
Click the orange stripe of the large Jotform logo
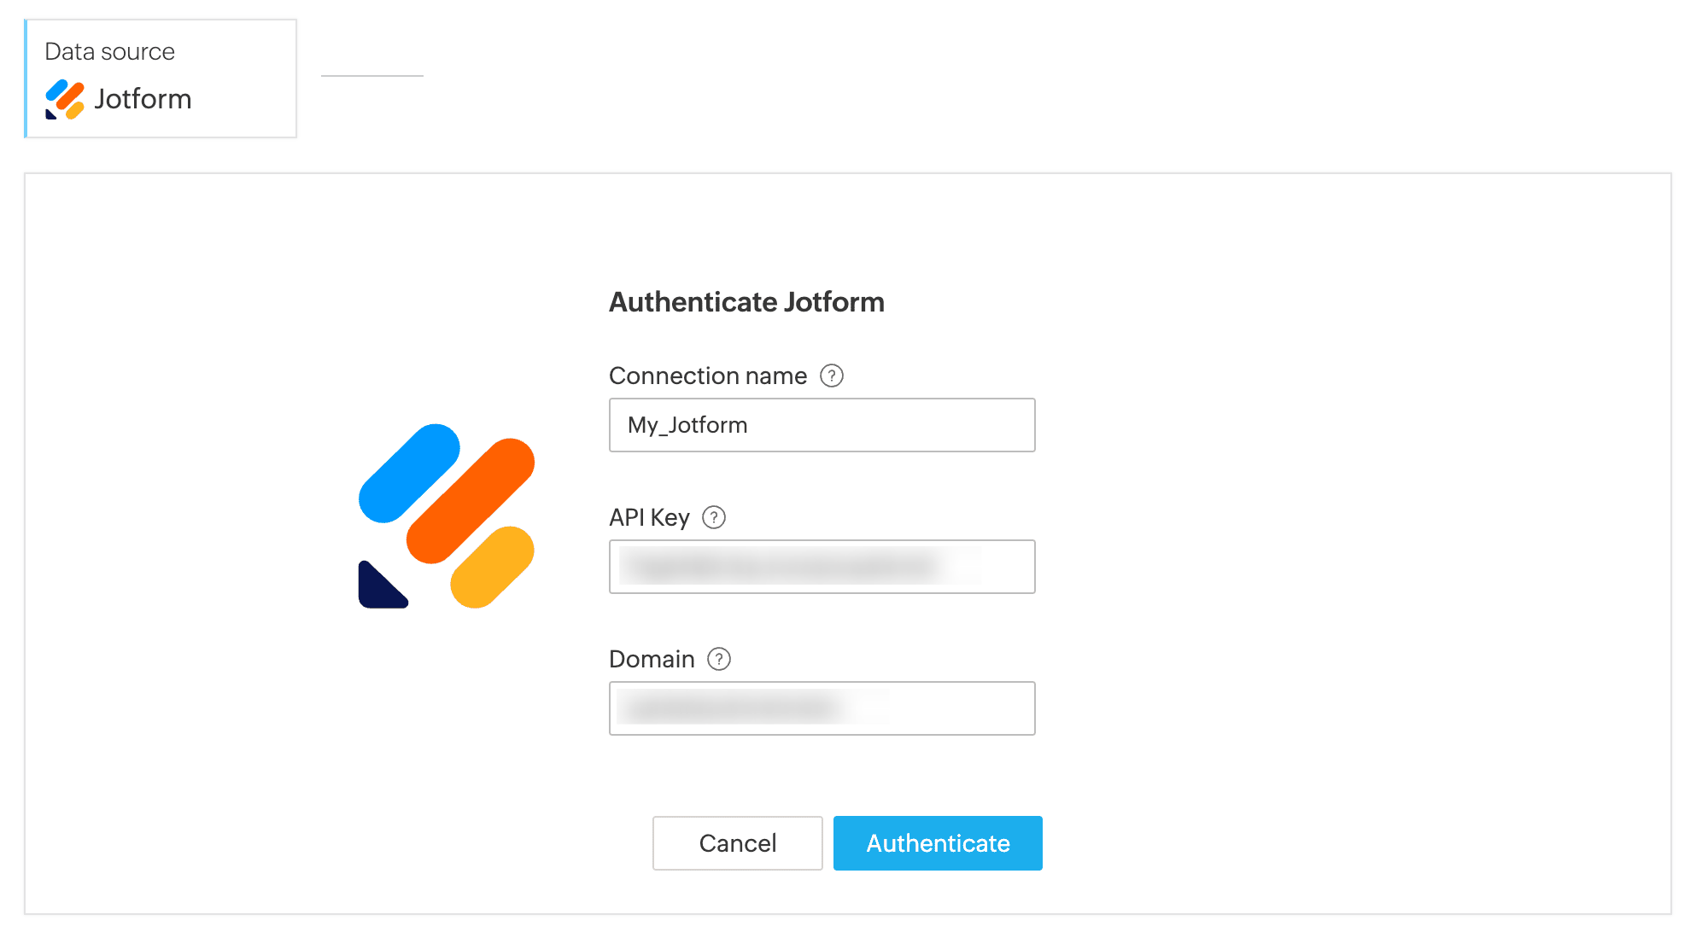(470, 500)
